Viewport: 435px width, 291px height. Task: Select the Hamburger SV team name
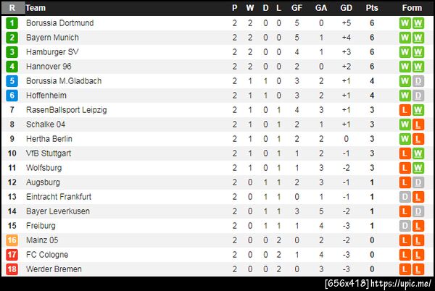click(x=52, y=52)
